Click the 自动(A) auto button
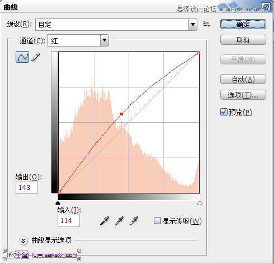Screen dimensions: 274x264 pyautogui.click(x=243, y=79)
